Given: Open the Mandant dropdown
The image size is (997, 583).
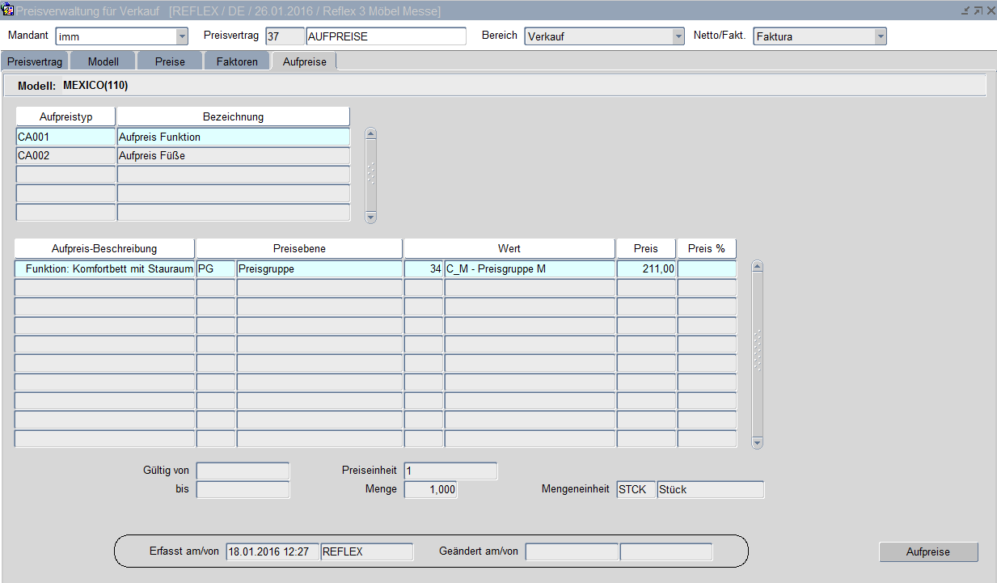Looking at the screenshot, I should (181, 36).
